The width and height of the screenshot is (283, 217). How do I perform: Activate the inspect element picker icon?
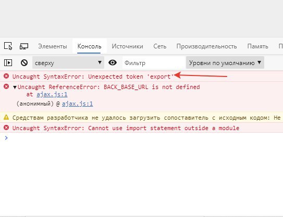coord(8,46)
